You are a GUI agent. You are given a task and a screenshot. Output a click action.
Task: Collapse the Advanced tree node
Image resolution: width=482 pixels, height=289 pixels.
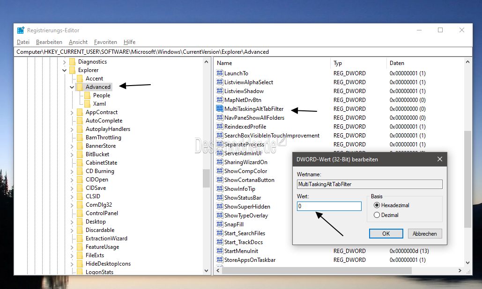[x=72, y=87]
